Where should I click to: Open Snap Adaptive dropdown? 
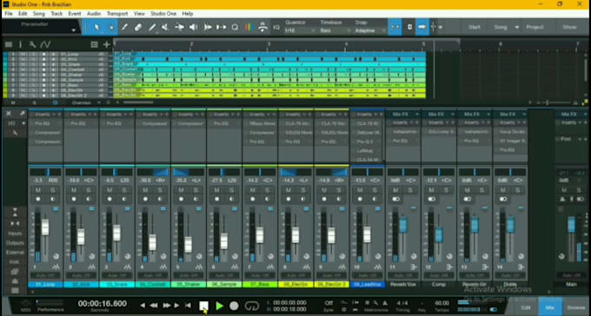tap(369, 30)
